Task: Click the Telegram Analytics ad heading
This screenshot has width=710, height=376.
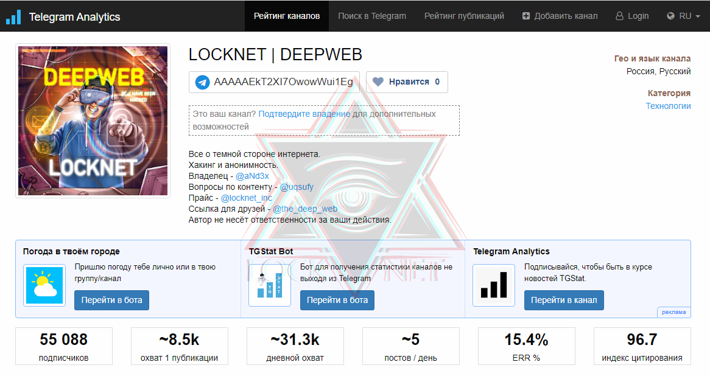Action: coord(511,251)
